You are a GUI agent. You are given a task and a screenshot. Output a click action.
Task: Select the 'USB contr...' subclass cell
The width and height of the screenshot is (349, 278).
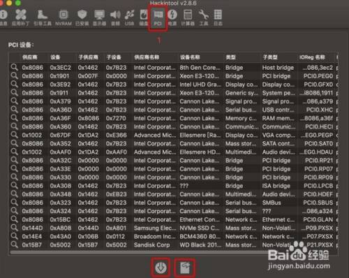278,110
